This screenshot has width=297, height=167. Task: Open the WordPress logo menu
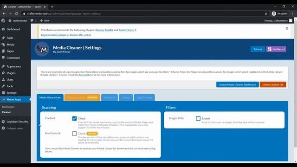coord(3,20)
